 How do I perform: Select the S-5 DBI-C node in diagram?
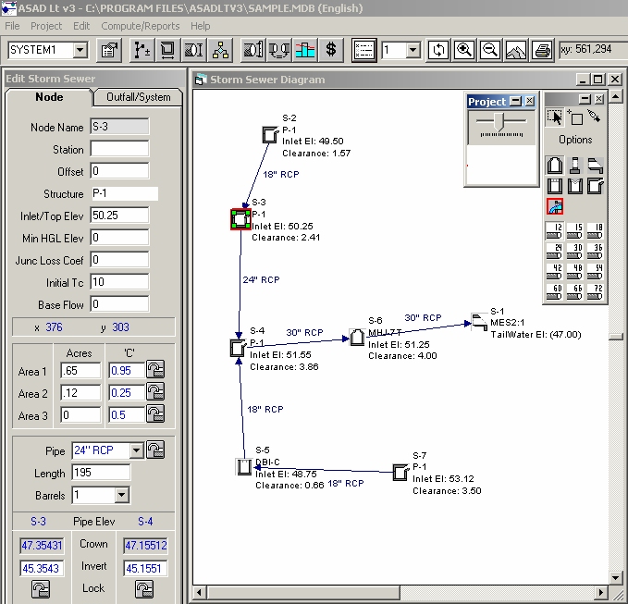243,467
